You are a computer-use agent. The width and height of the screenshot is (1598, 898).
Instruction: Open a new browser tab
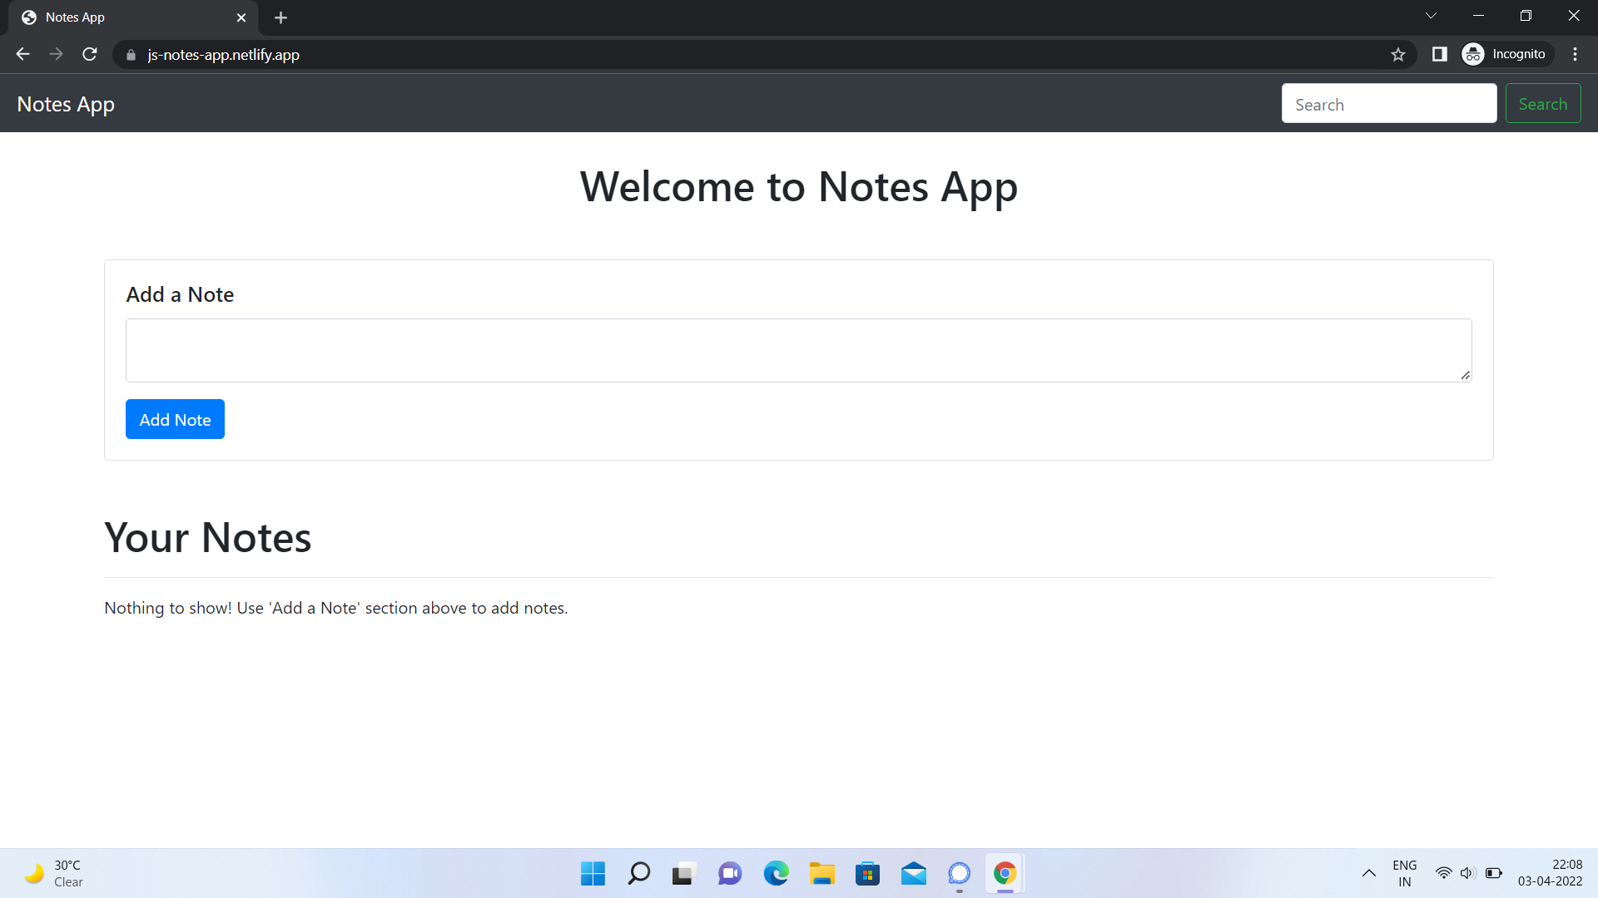pyautogui.click(x=280, y=17)
